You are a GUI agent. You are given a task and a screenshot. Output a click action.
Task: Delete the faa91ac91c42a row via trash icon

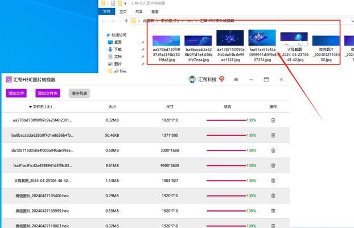[273, 165]
